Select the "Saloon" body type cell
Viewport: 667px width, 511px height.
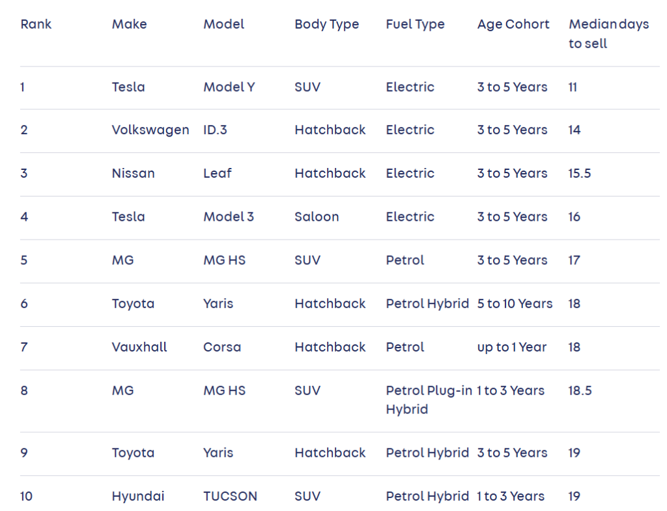317,217
